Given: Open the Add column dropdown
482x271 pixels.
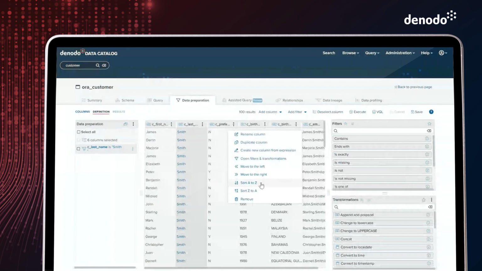Looking at the screenshot, I should coord(270,112).
